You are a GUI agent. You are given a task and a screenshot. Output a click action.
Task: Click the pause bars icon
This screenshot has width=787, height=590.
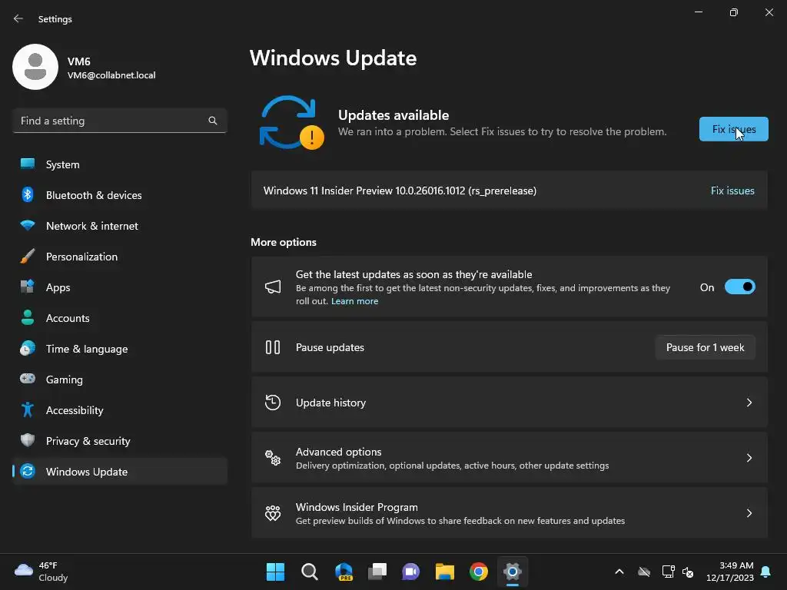point(273,347)
